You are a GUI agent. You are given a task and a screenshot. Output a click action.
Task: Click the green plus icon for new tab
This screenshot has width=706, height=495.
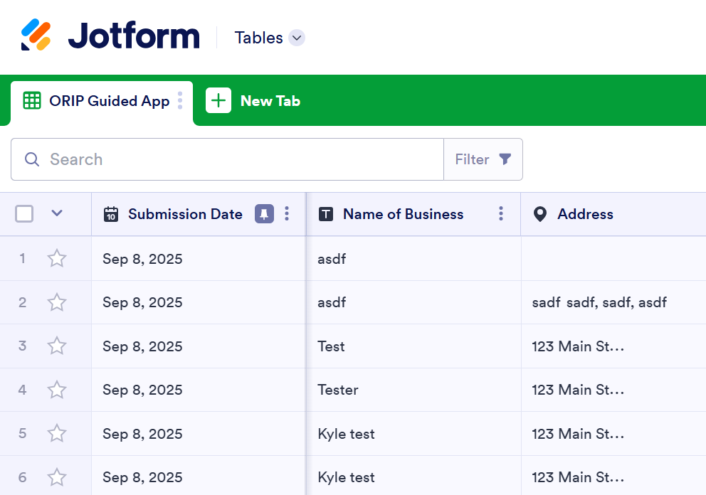click(218, 100)
